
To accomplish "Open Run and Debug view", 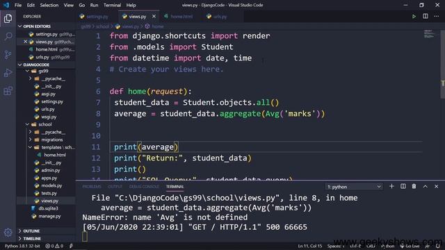I will click(8, 73).
